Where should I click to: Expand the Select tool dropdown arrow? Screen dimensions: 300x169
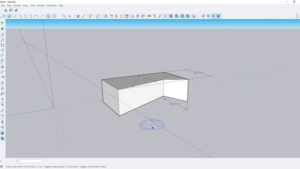pyautogui.click(x=74, y=16)
